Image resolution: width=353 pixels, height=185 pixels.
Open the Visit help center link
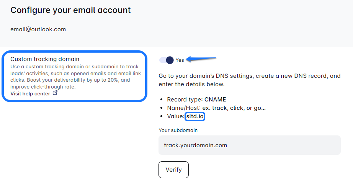point(30,93)
